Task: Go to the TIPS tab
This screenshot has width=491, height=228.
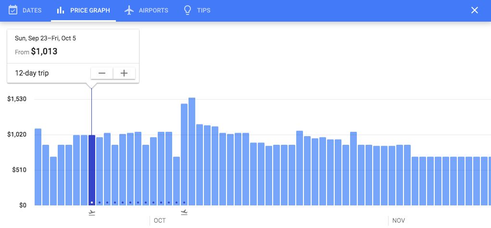Action: tap(203, 11)
